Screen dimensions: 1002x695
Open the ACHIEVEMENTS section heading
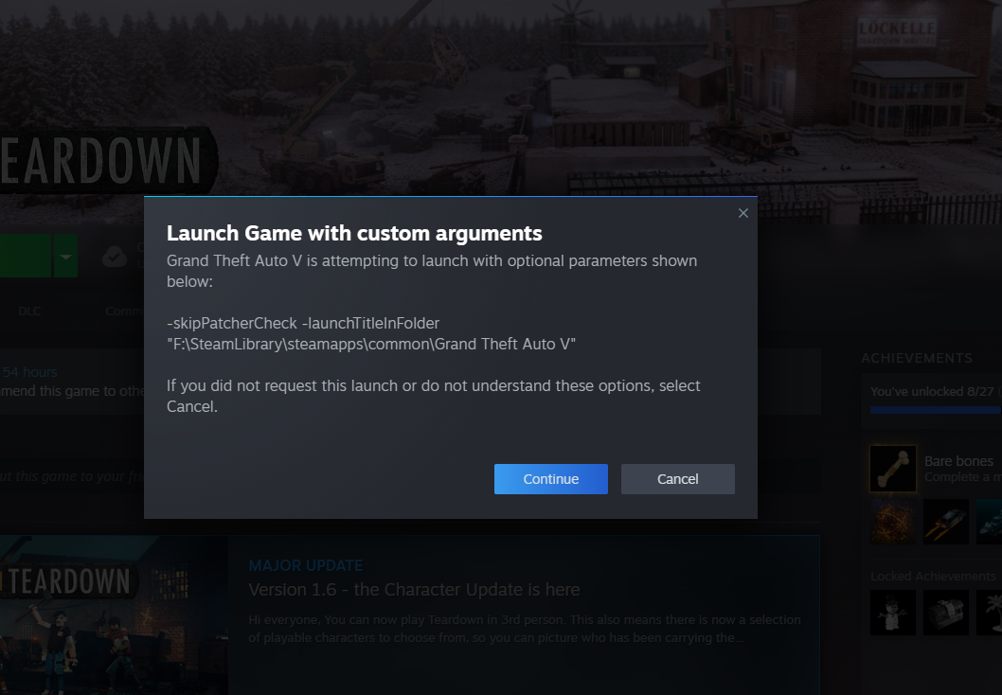click(917, 358)
